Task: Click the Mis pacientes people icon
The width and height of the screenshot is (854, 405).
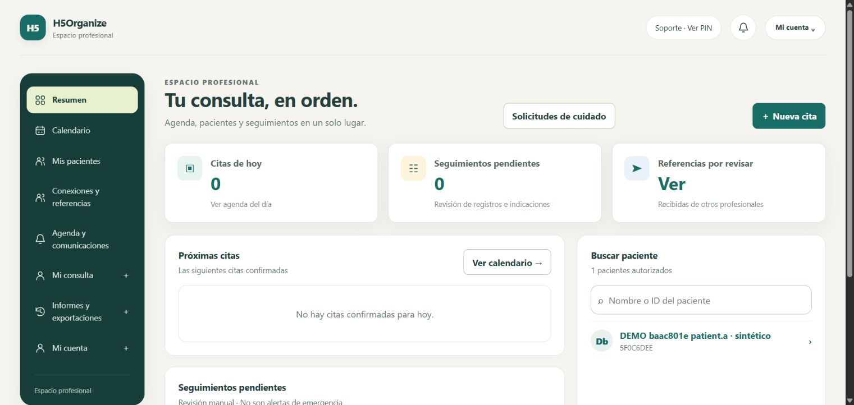Action: click(40, 162)
